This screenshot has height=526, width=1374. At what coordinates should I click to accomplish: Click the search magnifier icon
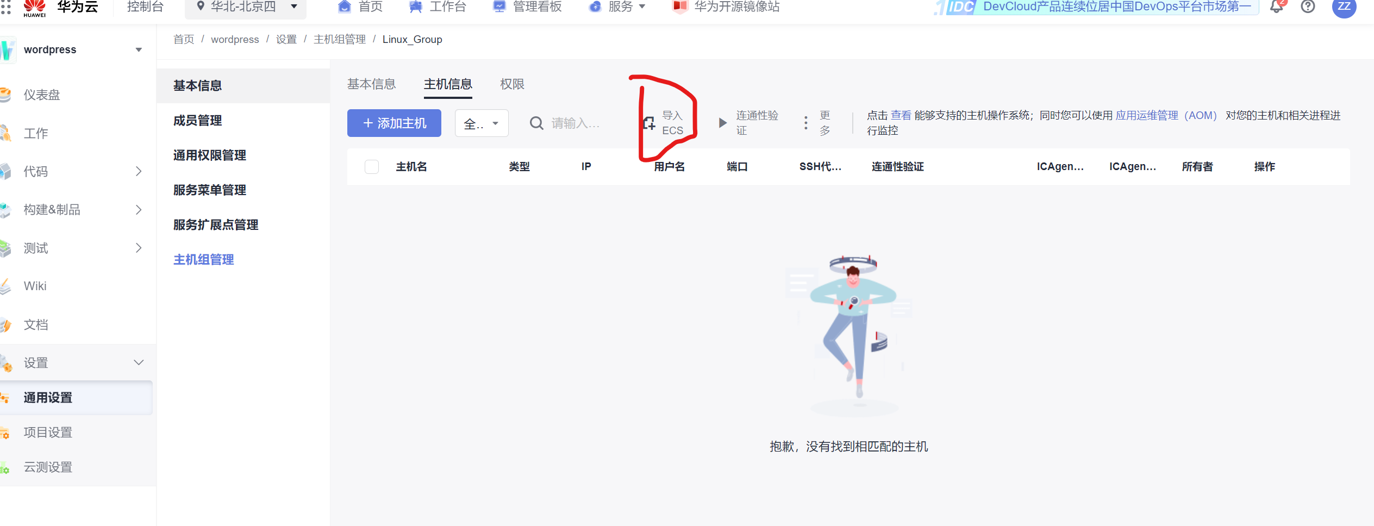(536, 123)
